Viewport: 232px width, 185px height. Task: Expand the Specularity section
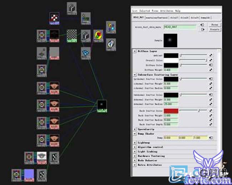pyautogui.click(x=135, y=129)
